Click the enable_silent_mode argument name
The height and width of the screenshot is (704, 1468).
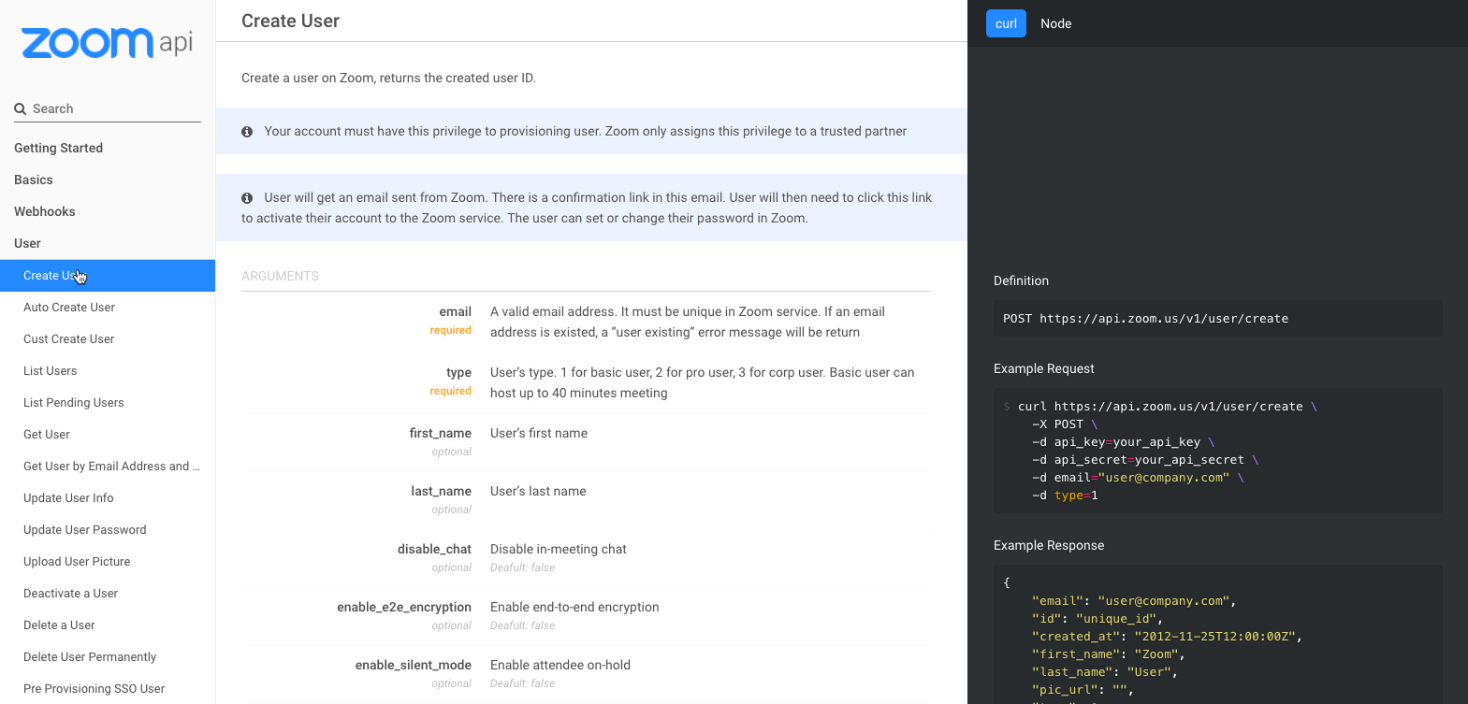[413, 665]
